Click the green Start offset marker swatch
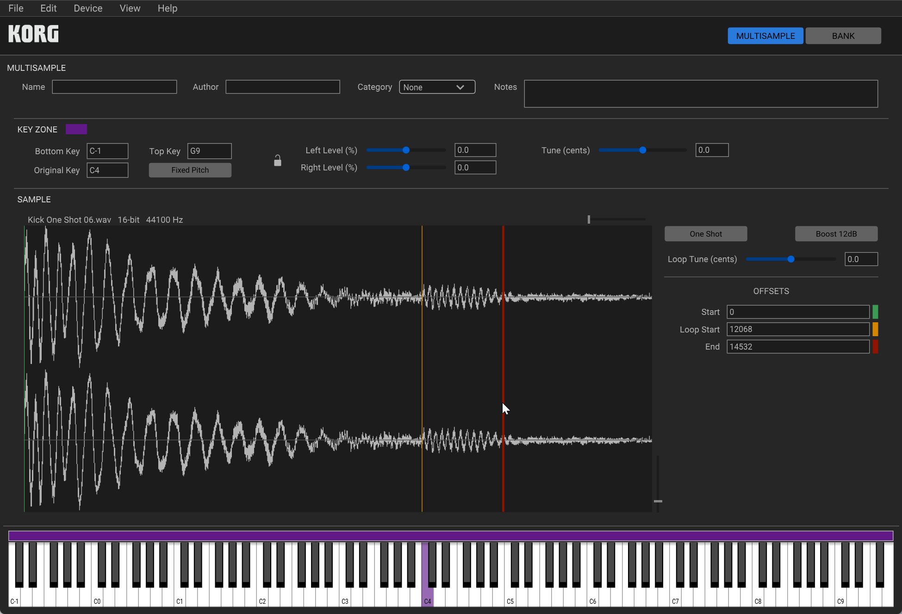 (875, 312)
